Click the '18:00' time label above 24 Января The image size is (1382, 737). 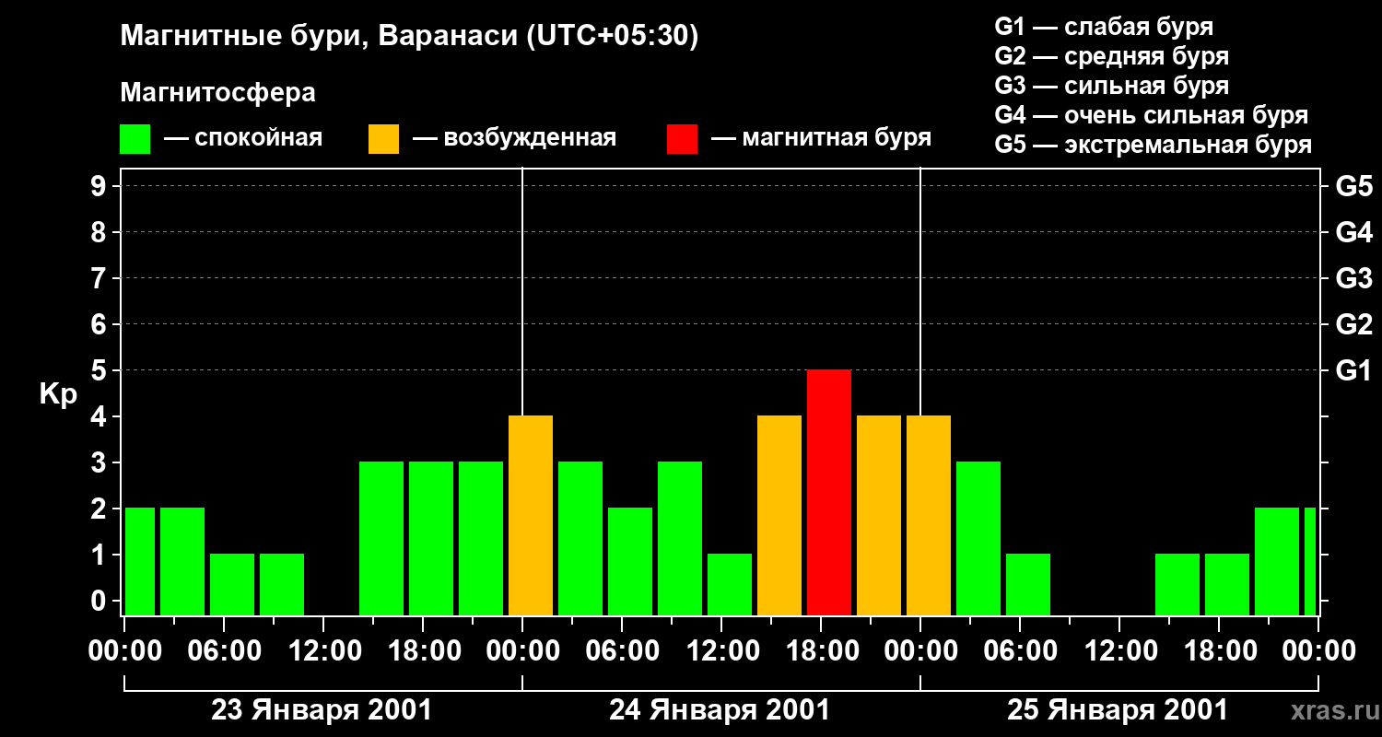[821, 651]
